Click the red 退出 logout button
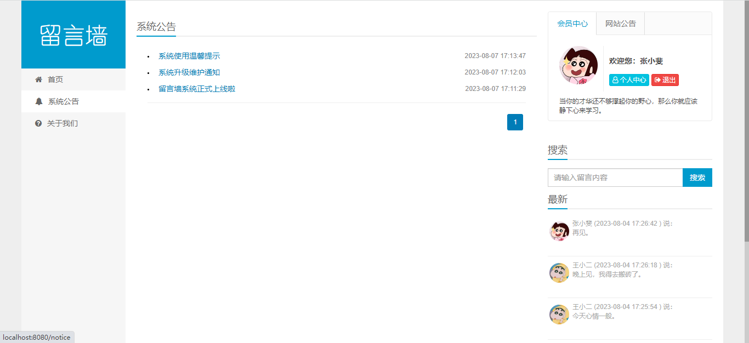 [665, 80]
